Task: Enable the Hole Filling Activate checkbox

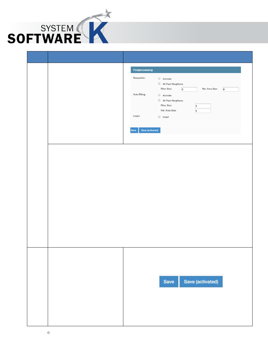Action: [x=159, y=95]
